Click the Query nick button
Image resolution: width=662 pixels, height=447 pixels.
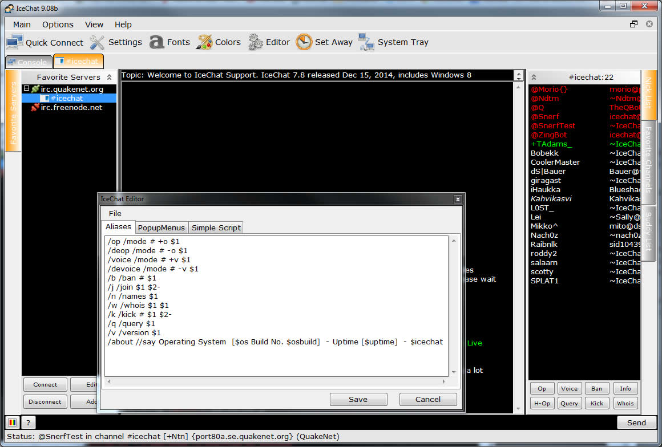pos(569,403)
